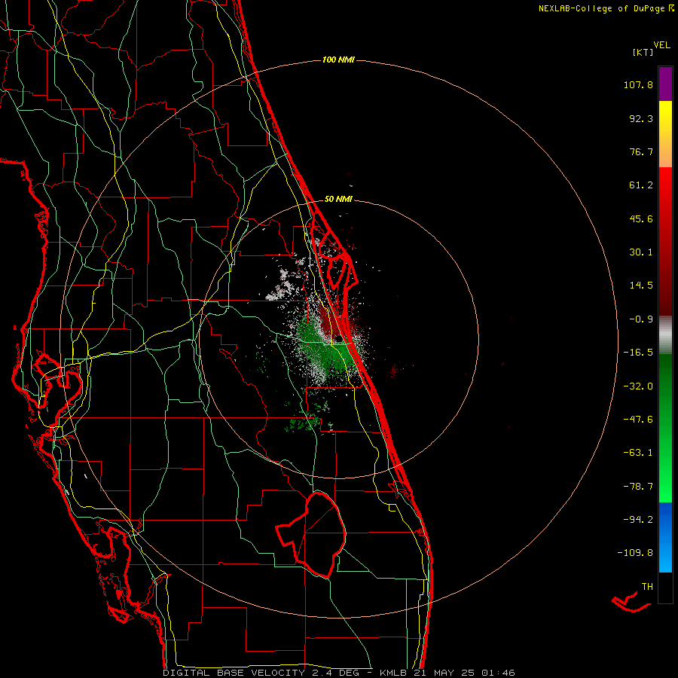Click the NEXLAB-College of DuPage credit text
Screen dimensions: 678x678
coord(606,8)
